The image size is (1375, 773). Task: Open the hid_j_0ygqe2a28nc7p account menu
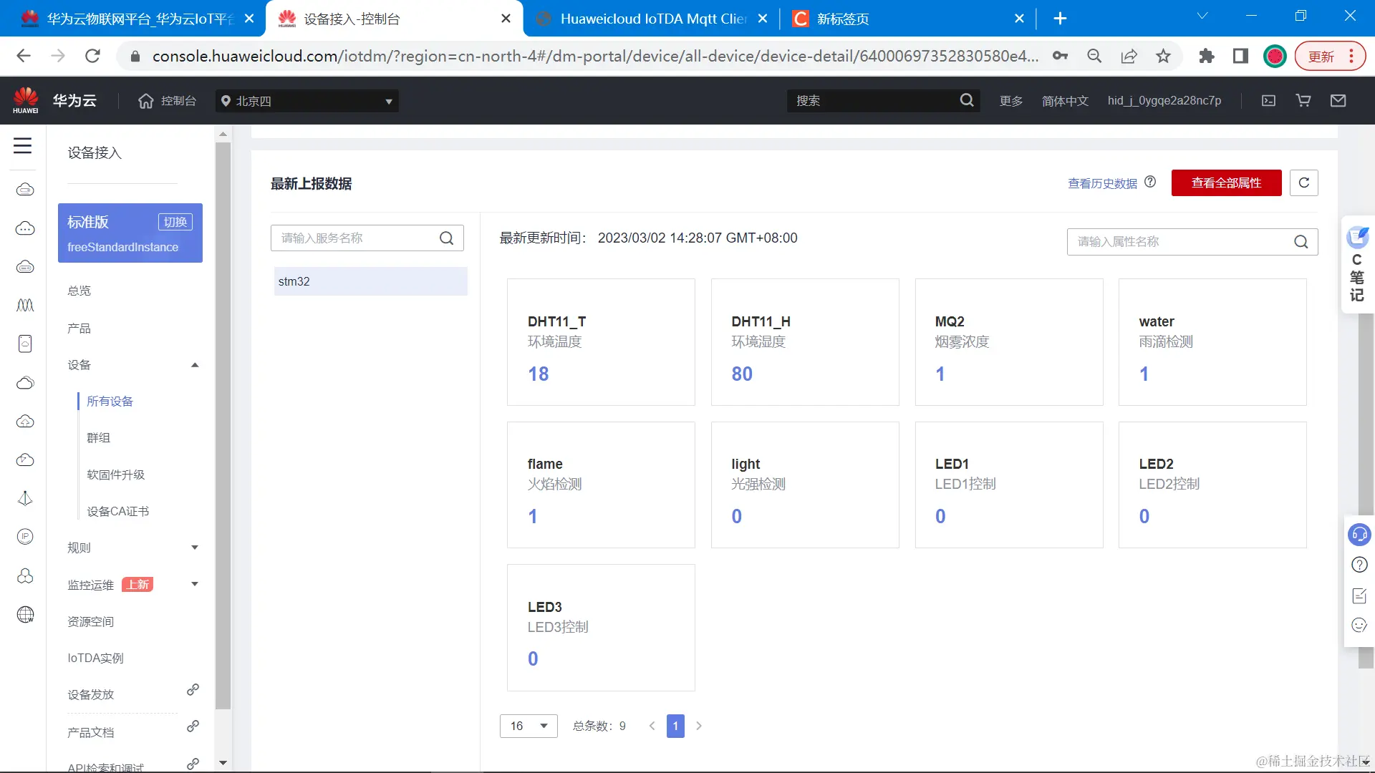tap(1164, 101)
